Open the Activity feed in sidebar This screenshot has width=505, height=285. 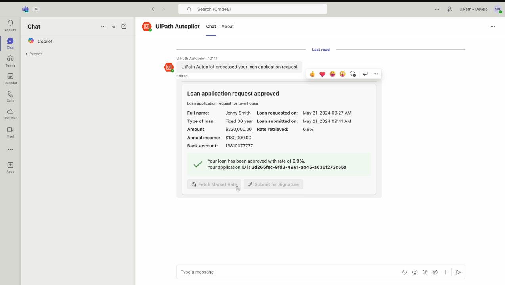pyautogui.click(x=10, y=25)
